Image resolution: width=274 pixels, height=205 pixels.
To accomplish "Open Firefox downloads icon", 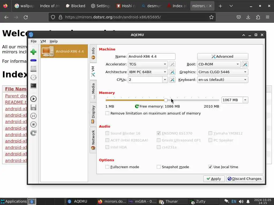I will coord(248,17).
